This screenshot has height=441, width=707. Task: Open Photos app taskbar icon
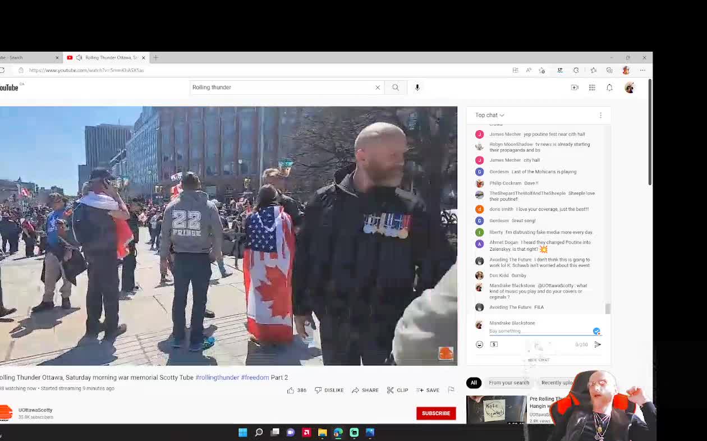click(370, 433)
